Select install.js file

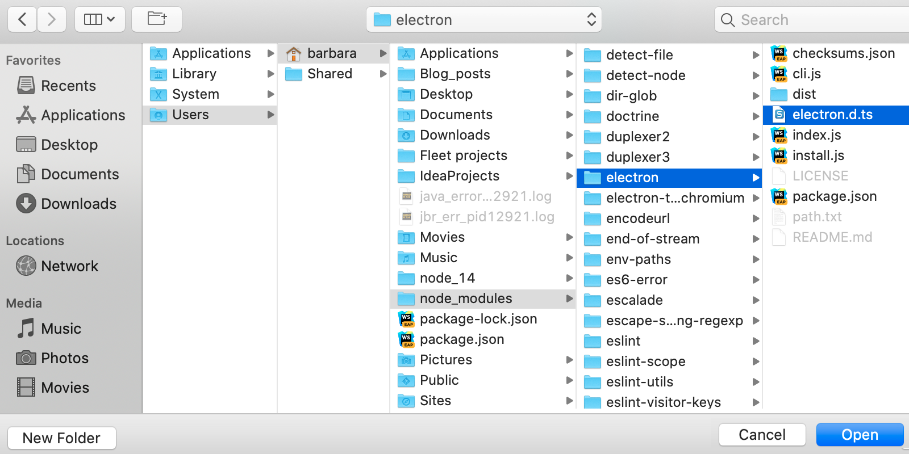836,155
